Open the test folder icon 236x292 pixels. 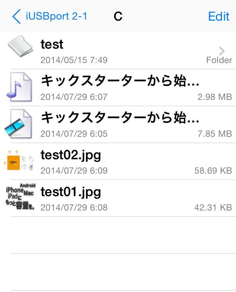pos(20,46)
